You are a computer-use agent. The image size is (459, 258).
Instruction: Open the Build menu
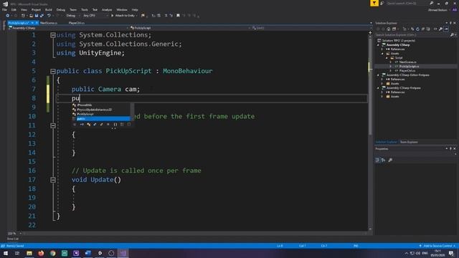(49, 9)
